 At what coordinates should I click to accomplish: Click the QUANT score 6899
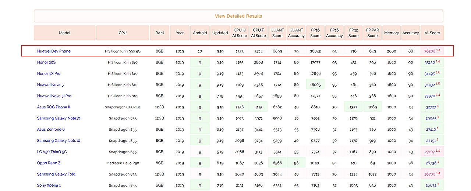(277, 51)
